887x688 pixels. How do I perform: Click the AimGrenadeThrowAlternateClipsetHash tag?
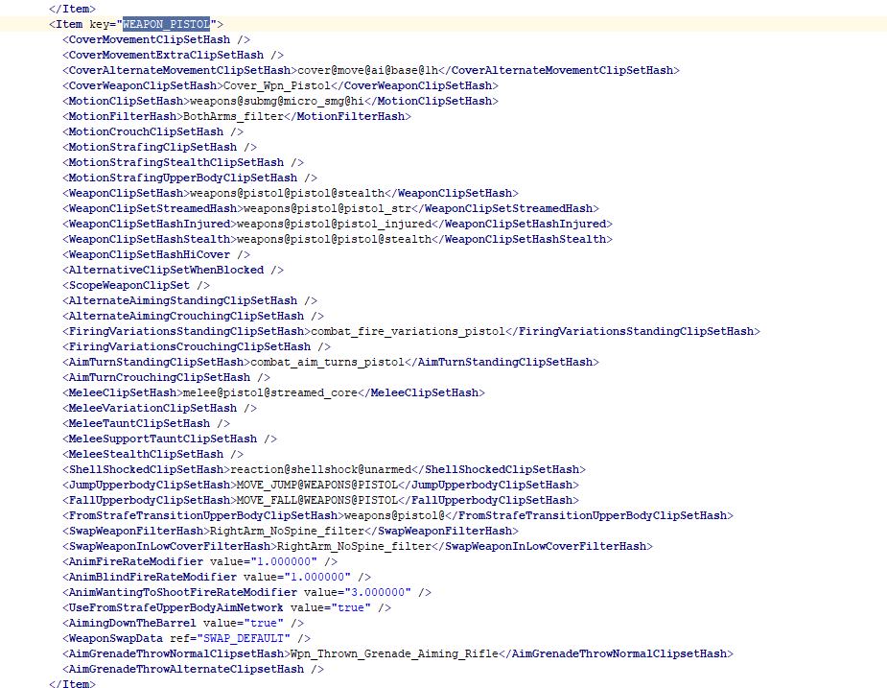(x=193, y=669)
